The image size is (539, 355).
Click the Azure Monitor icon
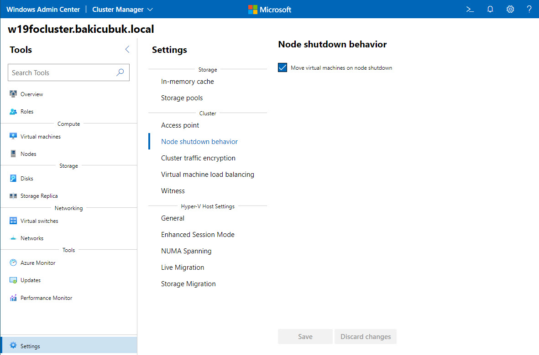pos(13,262)
